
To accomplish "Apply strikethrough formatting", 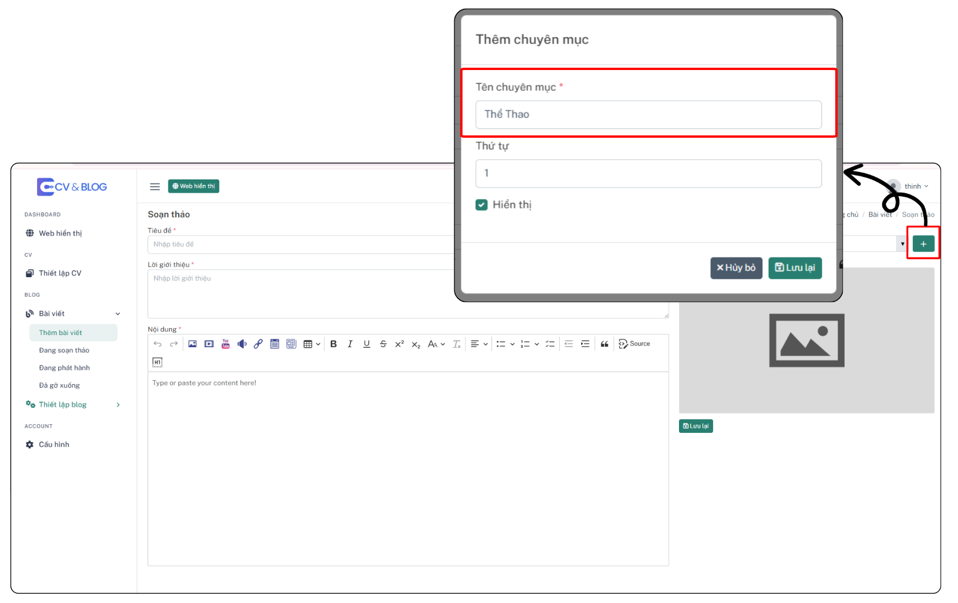I will [x=383, y=344].
